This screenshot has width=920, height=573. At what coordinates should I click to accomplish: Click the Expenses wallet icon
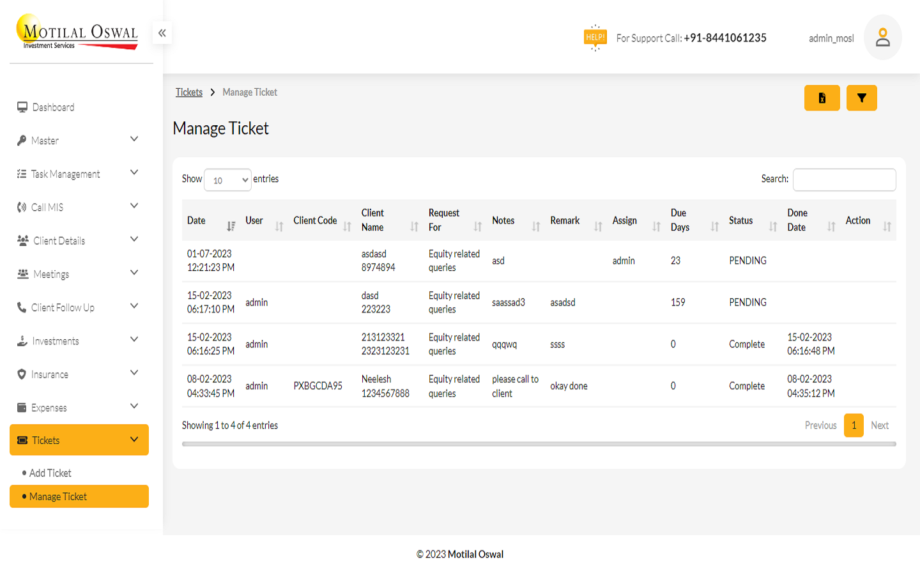pyautogui.click(x=22, y=408)
